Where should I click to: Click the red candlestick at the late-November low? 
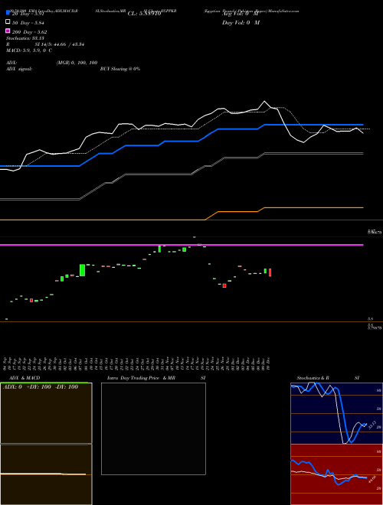(224, 285)
